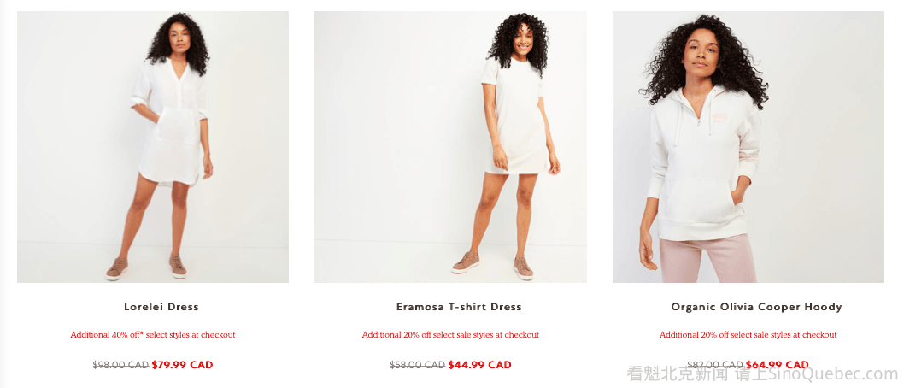Select the $79.99 CAD sale price
Image resolution: width=904 pixels, height=388 pixels.
point(182,365)
